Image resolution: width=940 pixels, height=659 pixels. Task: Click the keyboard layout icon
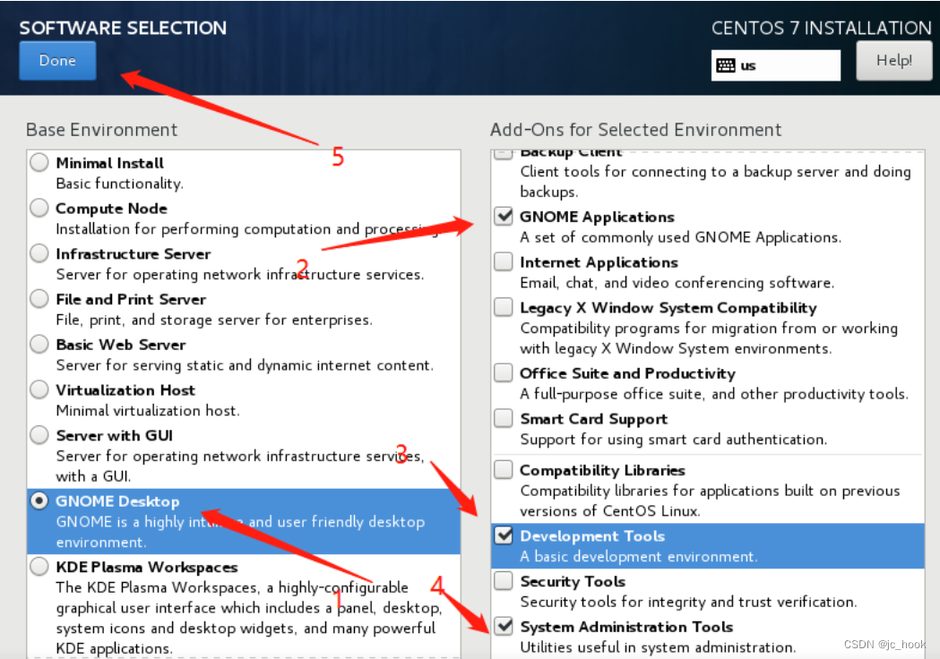pos(726,65)
